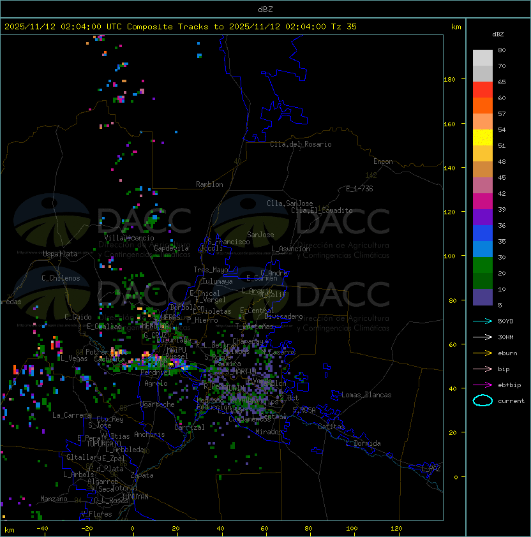
Task: Click the '50YD' legend label
Action: click(505, 321)
